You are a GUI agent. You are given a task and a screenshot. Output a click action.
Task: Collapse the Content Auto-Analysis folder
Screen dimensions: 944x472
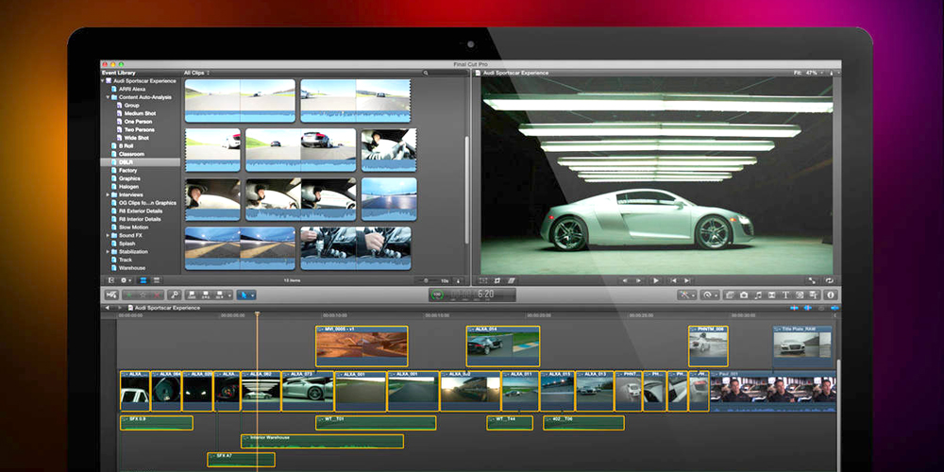point(109,97)
